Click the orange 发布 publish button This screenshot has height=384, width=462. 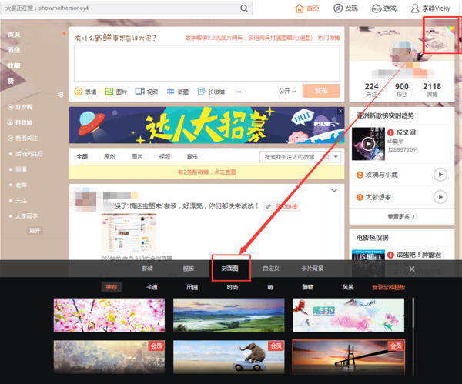tap(321, 91)
